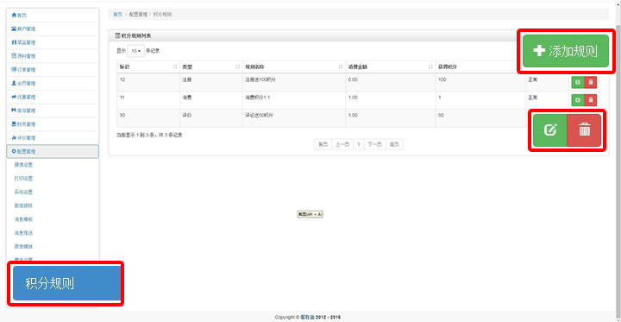621x322 pixels.
Task: Click the footer copyright company link
Action: coord(308,317)
